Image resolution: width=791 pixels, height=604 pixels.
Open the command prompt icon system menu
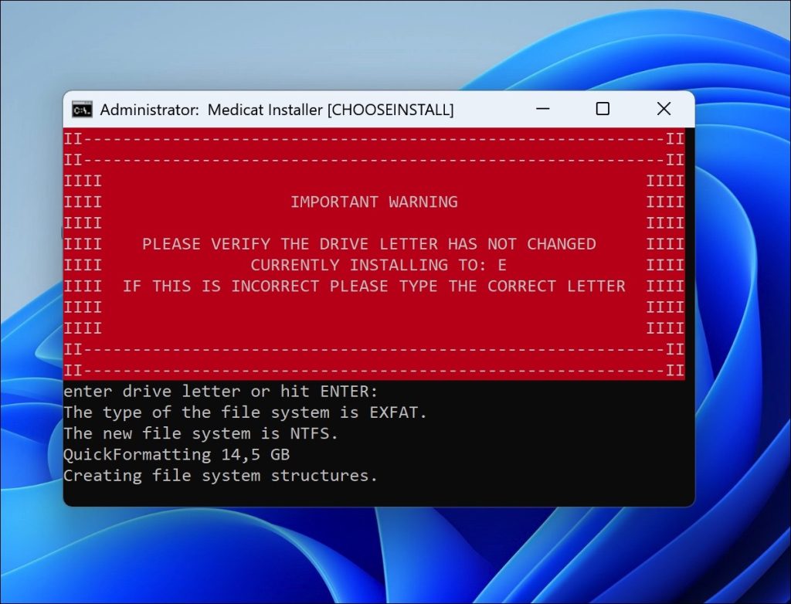tap(82, 109)
